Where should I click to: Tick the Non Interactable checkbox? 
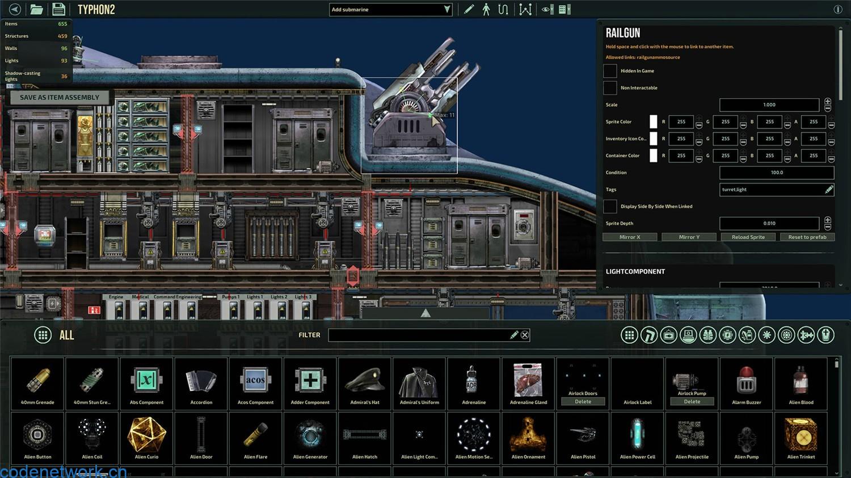point(610,88)
